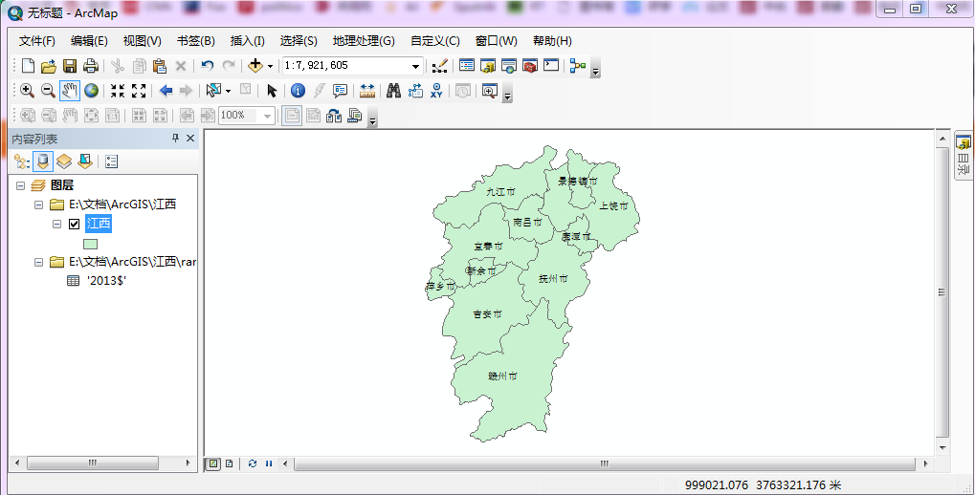Close the 内容列表 panel
Image resolution: width=975 pixels, height=495 pixels.
190,139
